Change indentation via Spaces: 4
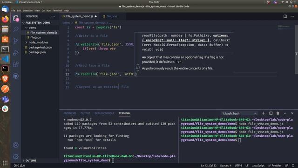Viewport: 298px width, 168px height. (x=225, y=166)
